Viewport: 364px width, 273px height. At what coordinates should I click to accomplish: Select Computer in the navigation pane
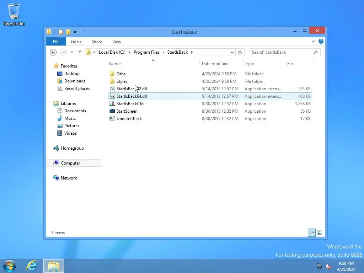(74, 163)
